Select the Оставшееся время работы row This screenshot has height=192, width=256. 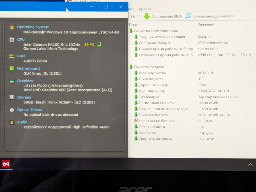click(x=193, y=55)
